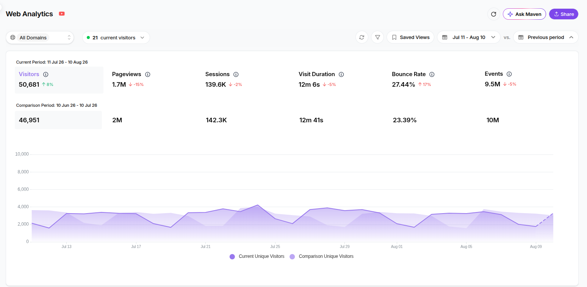Open the Jul 11 - Aug 10 date dropdown chevron
The width and height of the screenshot is (587, 287).
(493, 37)
